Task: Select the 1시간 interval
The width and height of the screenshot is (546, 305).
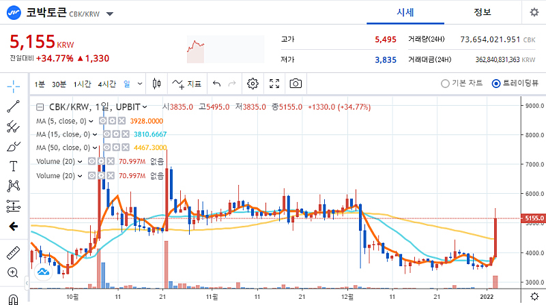Action: click(82, 84)
